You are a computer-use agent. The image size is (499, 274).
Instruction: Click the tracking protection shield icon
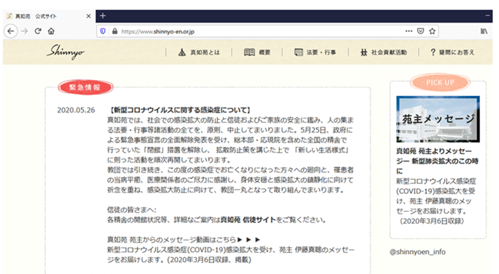click(x=103, y=31)
